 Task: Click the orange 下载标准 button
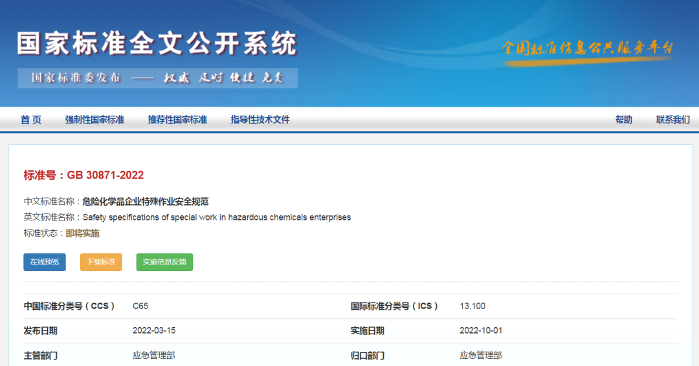pyautogui.click(x=101, y=262)
